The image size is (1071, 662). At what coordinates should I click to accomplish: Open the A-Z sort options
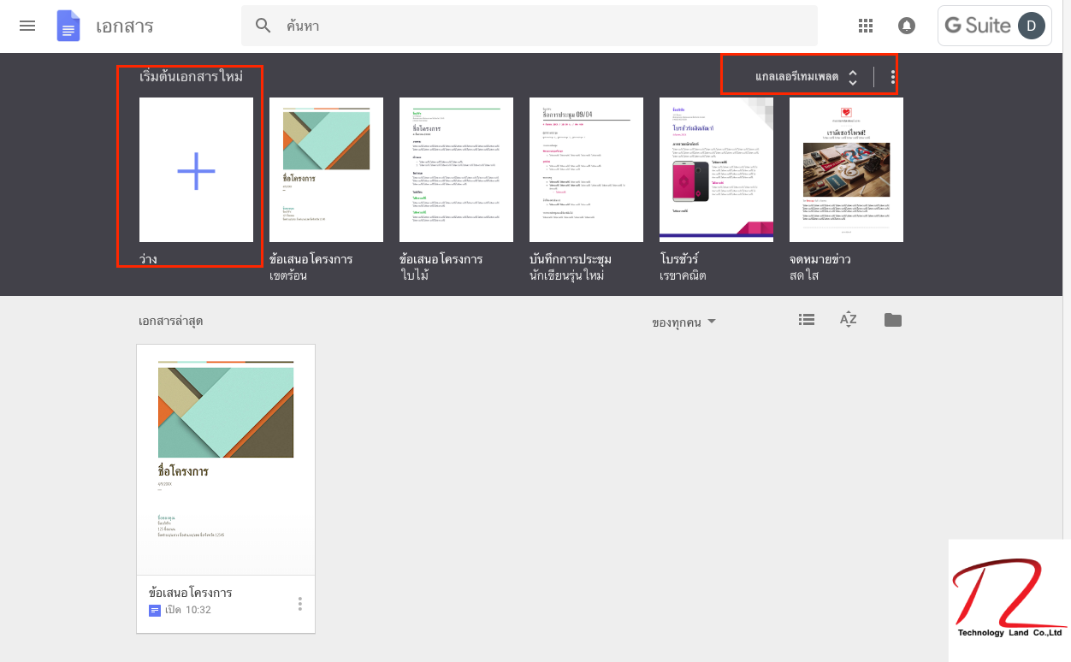point(848,320)
